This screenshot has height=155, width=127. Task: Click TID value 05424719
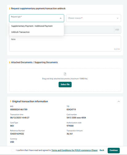click(x=71, y=109)
